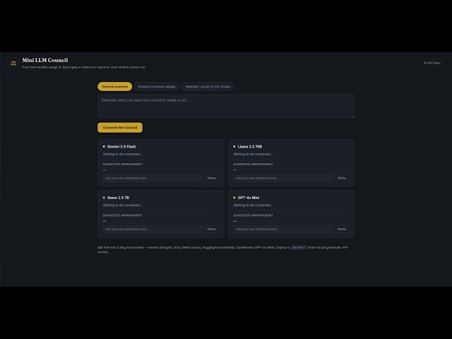This screenshot has width=452, height=339.
Task: Click Refine in Llama 3.3 70B card
Action: [x=342, y=178]
